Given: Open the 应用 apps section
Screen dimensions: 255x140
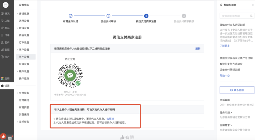Looking at the screenshot, I should point(5,78).
